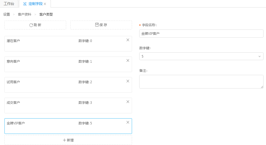Select the 定制字段 tab
This screenshot has height=145, width=266.
point(33,4)
